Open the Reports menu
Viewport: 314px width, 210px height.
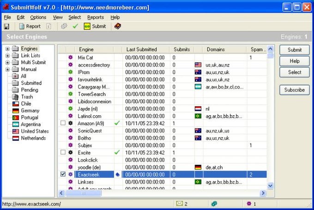point(96,18)
